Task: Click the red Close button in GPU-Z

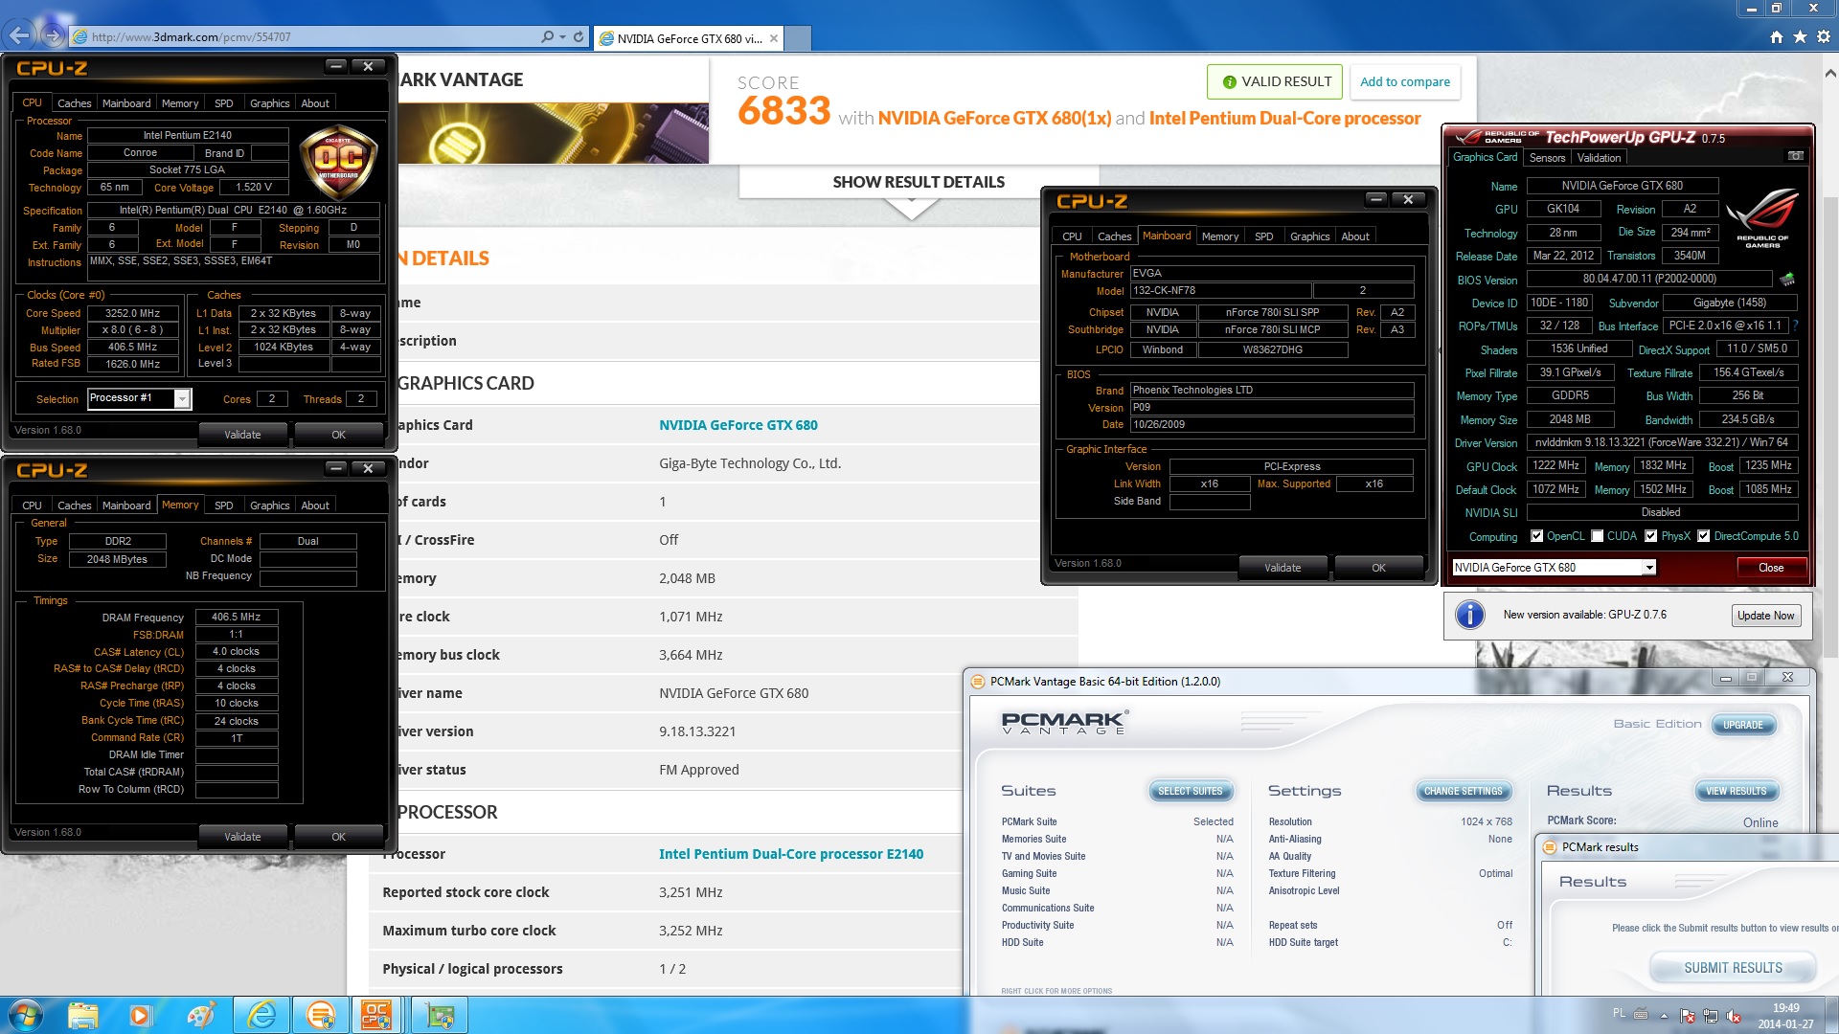Action: coord(1771,568)
